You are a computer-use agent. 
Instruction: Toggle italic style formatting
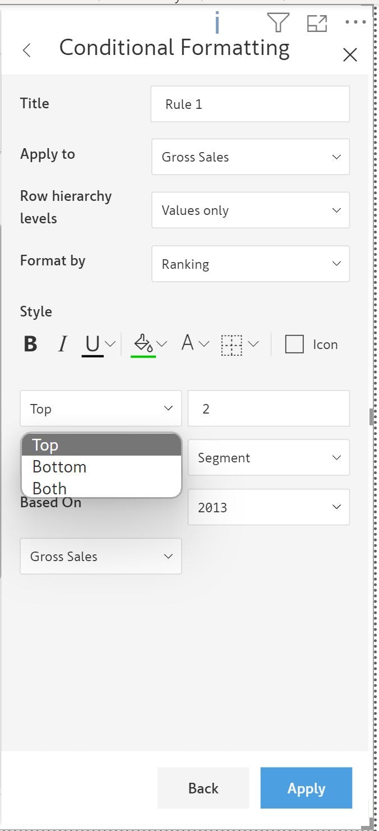coord(63,344)
